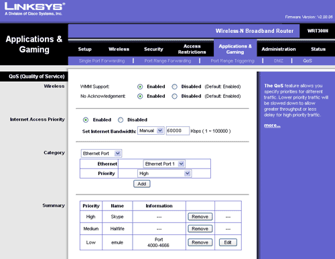Click the Halflife name cell
335x259 pixels.
(x=117, y=229)
